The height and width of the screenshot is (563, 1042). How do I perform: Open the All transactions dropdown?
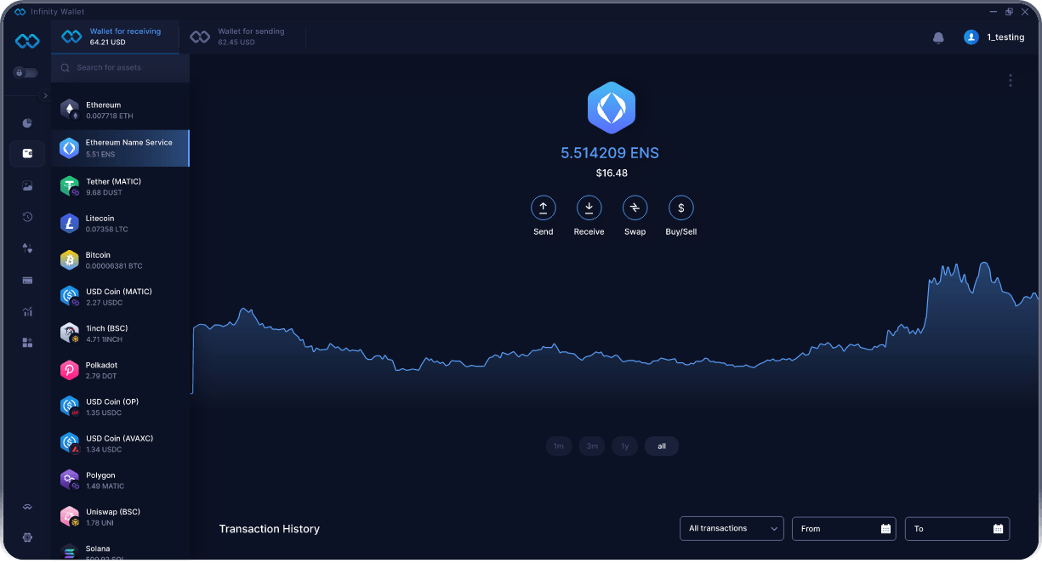tap(732, 528)
